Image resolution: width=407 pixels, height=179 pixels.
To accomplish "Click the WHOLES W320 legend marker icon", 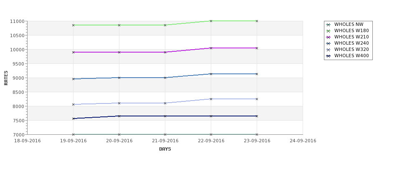I will [329, 50].
